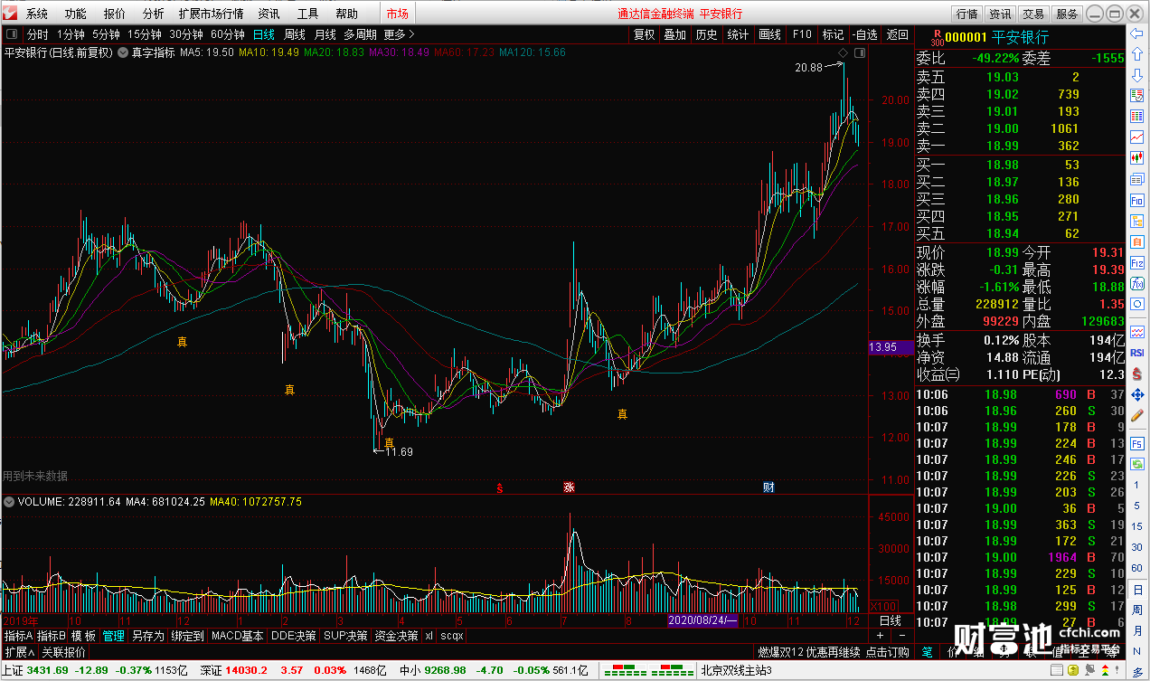The width and height of the screenshot is (1150, 681).
Task: Open the 分析 menu
Action: click(154, 14)
